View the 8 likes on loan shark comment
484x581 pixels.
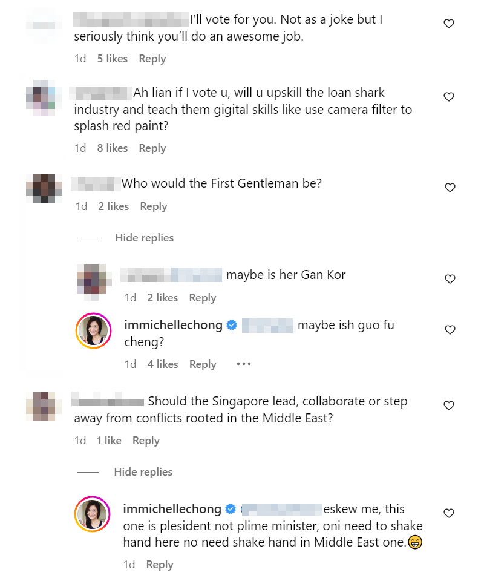(113, 148)
